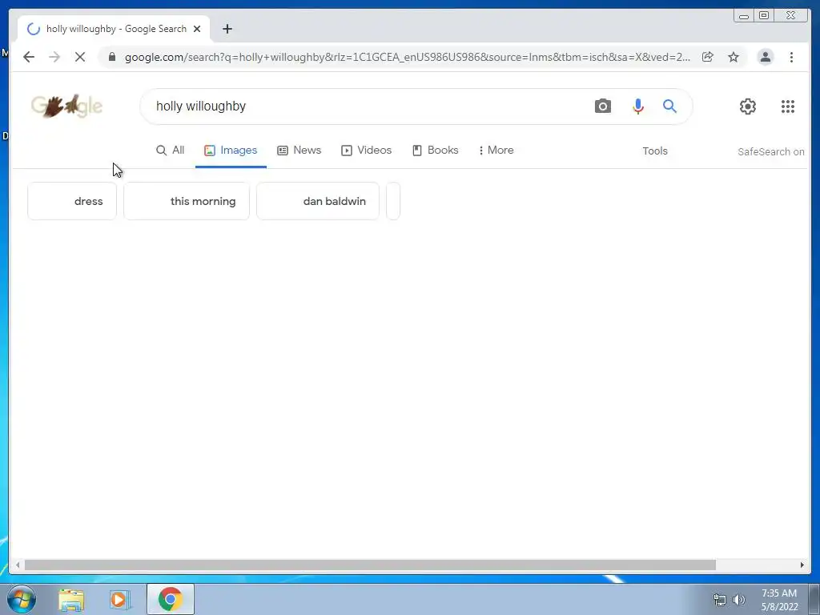The image size is (820, 615).
Task: Open the Windows Start menu
Action: coord(21,599)
